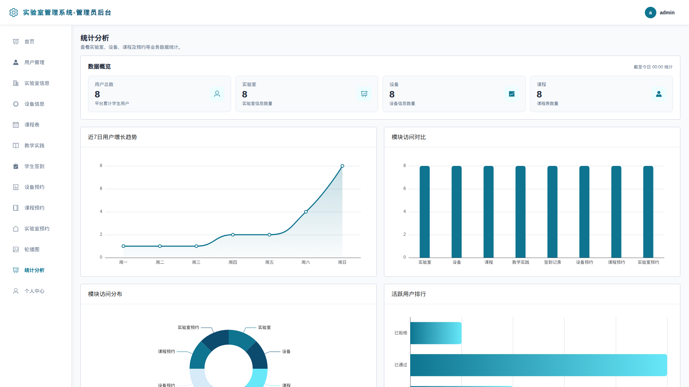Open 首页 from the sidebar
The width and height of the screenshot is (689, 387).
click(36, 42)
